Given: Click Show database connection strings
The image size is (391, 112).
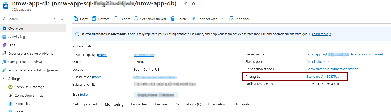Looking at the screenshot, I should click(x=332, y=69).
